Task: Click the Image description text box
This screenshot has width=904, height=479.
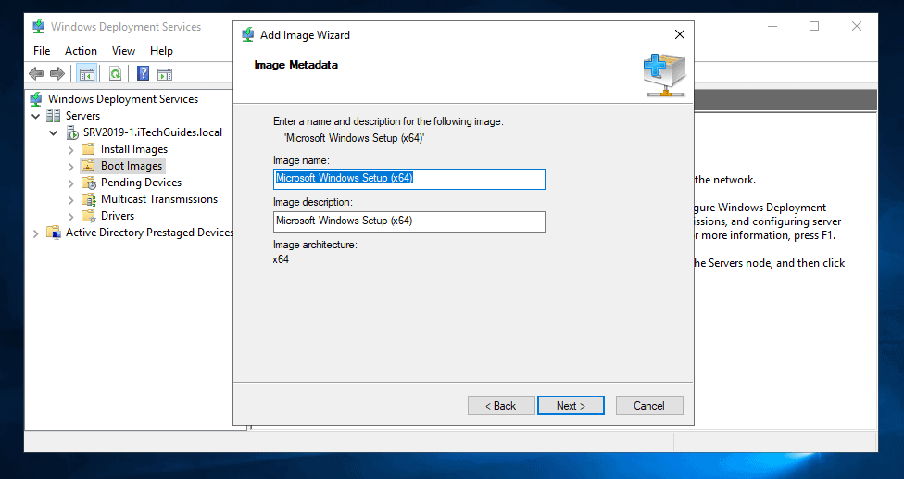Action: pos(408,221)
